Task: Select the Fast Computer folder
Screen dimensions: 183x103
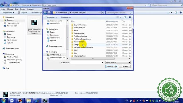Action: click(x=79, y=33)
